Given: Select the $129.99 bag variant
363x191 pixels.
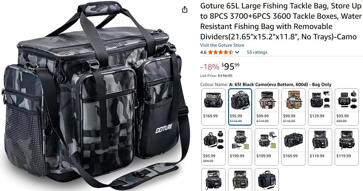Looking at the screenshot, I should click(x=320, y=107).
